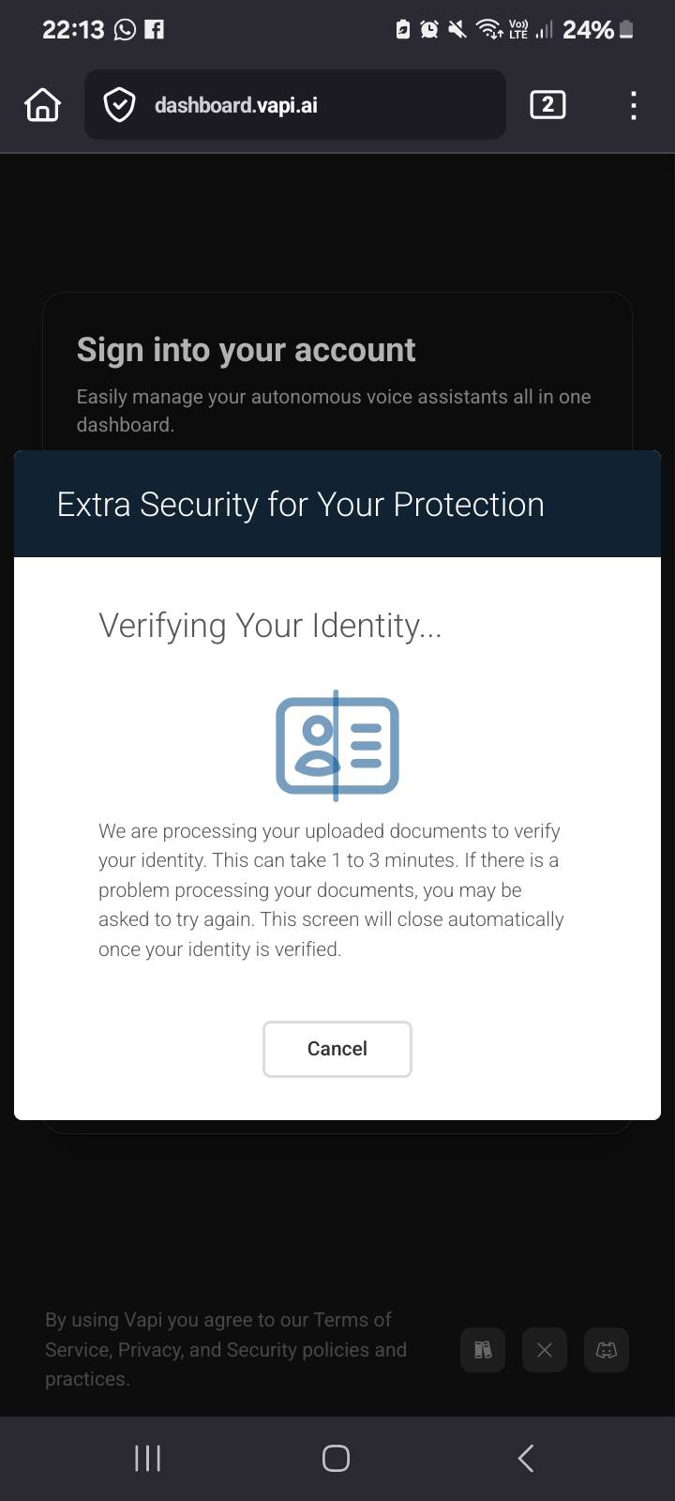
Task: Open site security info via shield icon
Action: (118, 104)
